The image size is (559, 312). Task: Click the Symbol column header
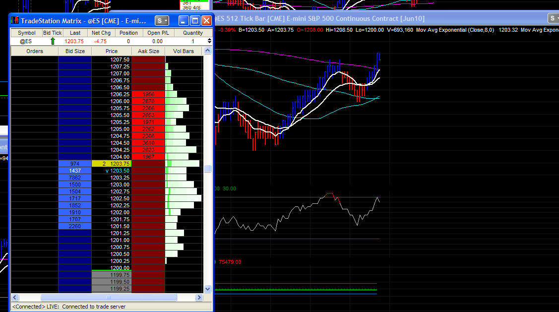click(27, 33)
